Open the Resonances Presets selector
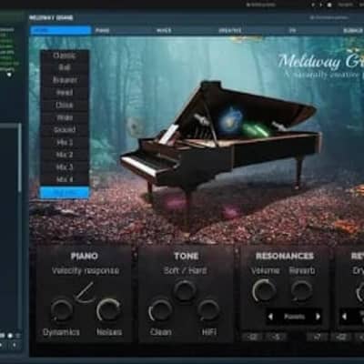The image size is (364, 364). [294, 317]
